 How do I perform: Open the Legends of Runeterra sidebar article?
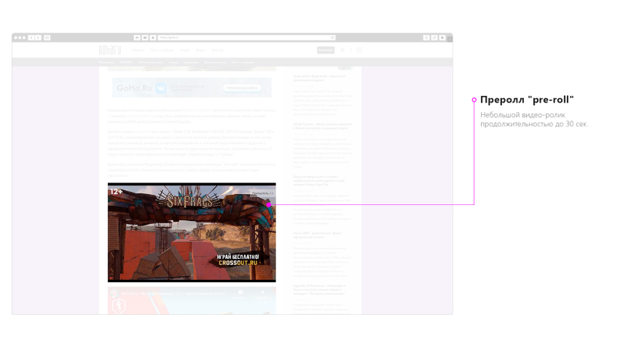319,289
